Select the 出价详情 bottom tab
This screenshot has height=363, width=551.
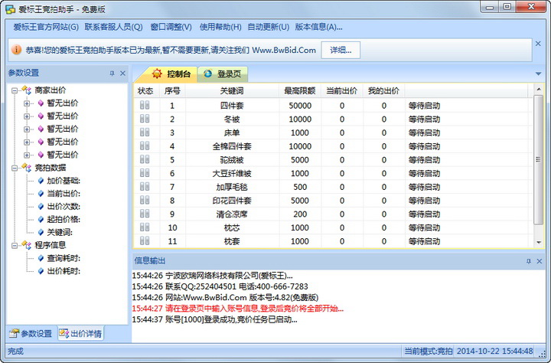click(80, 333)
